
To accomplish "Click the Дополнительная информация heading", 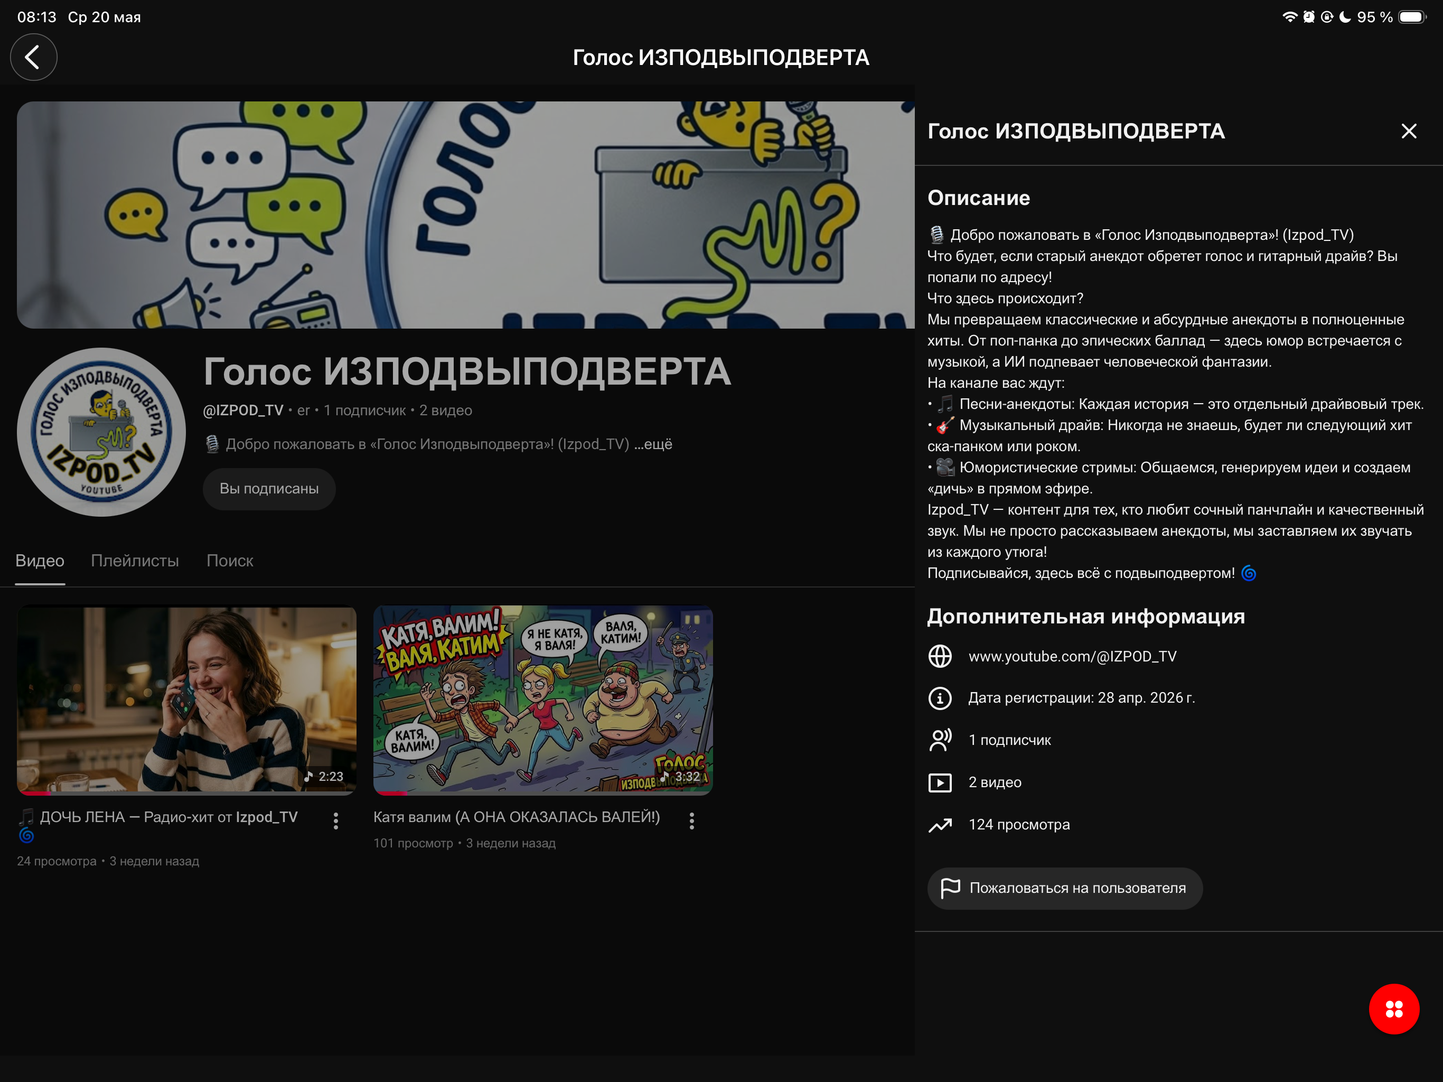I will pos(1086,616).
